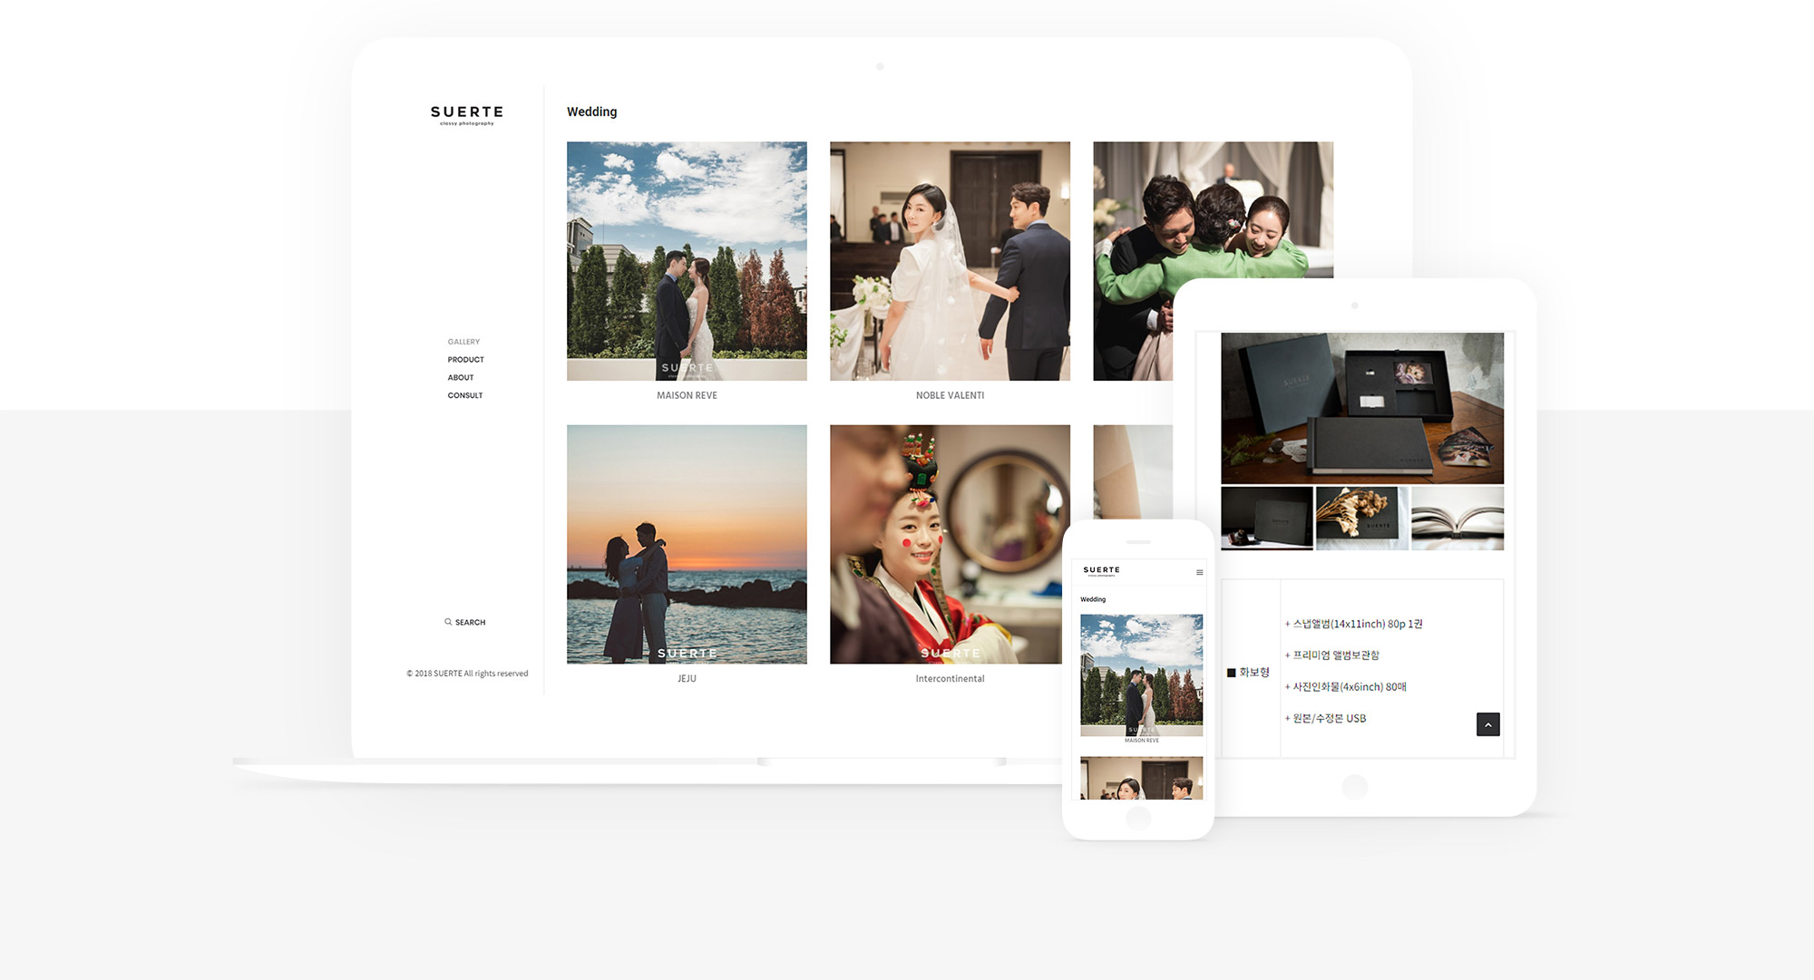This screenshot has height=980, width=1814.
Task: Open the Intercontinental traditional bride photo
Action: pos(948,544)
